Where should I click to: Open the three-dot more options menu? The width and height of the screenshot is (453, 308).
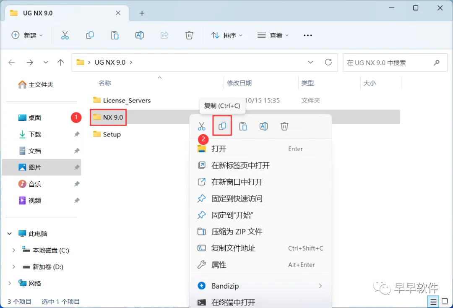coord(308,35)
